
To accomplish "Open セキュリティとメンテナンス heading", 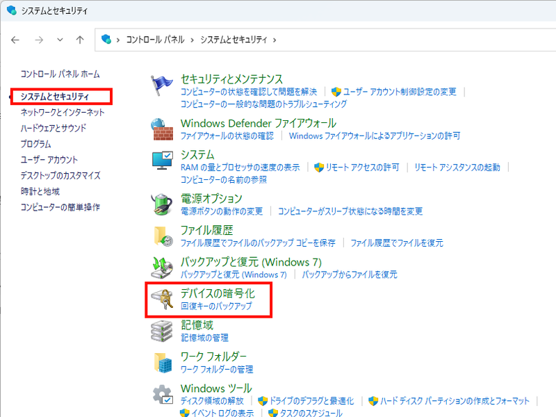I will click(x=231, y=79).
